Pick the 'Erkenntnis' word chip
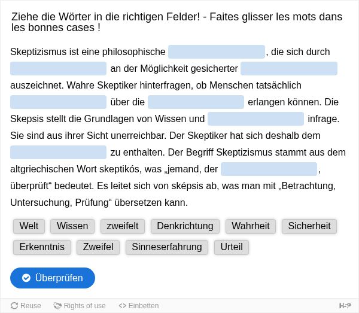The image size is (359, 313). click(x=42, y=247)
